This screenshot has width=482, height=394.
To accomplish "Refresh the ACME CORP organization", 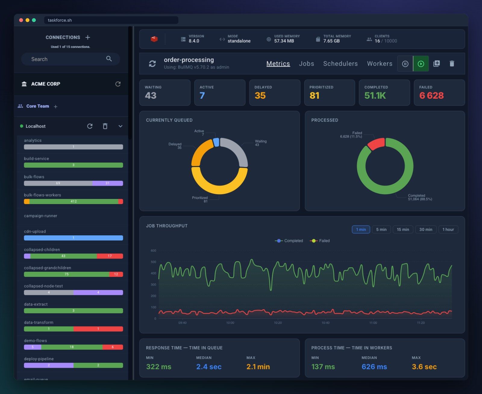I will (118, 84).
